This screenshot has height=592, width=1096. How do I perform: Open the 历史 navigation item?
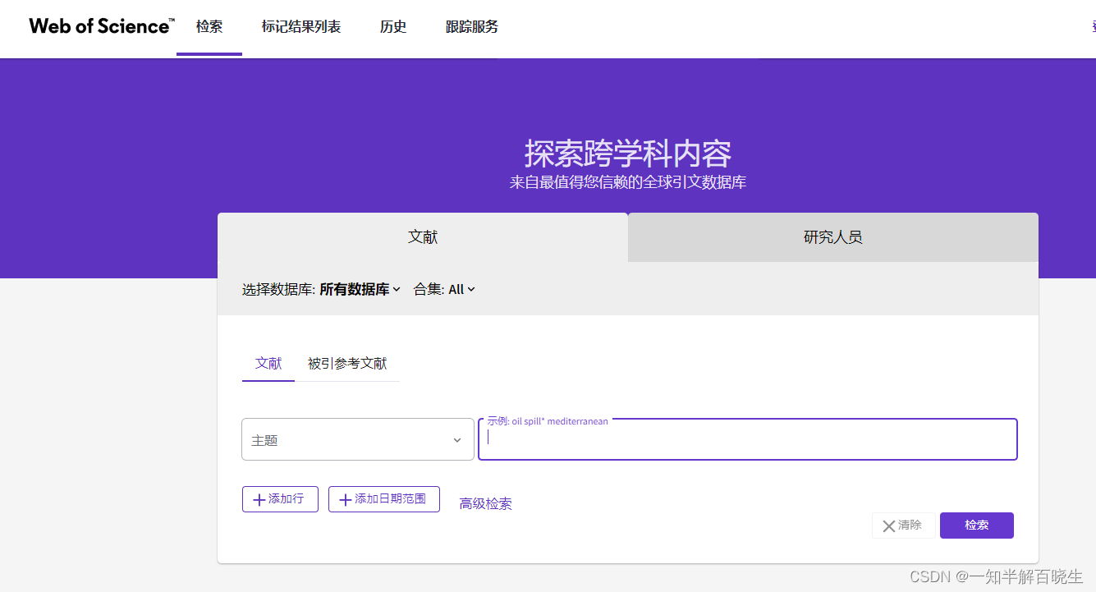click(393, 27)
